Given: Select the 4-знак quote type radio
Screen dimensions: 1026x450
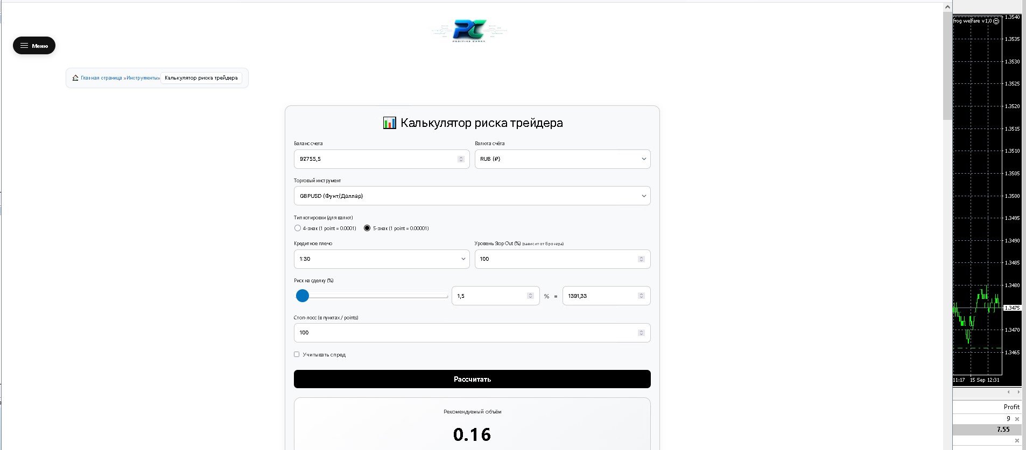Looking at the screenshot, I should click(x=298, y=228).
